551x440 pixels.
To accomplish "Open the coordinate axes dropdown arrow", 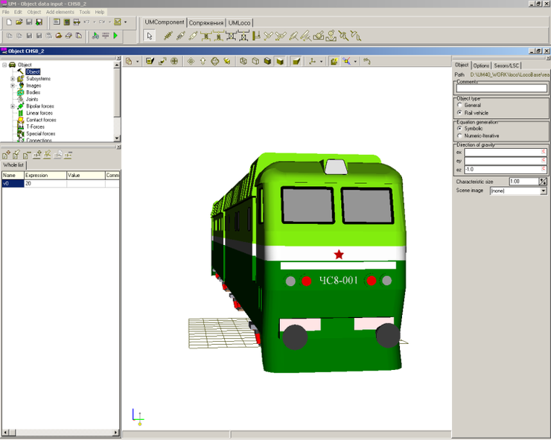I will (x=321, y=62).
